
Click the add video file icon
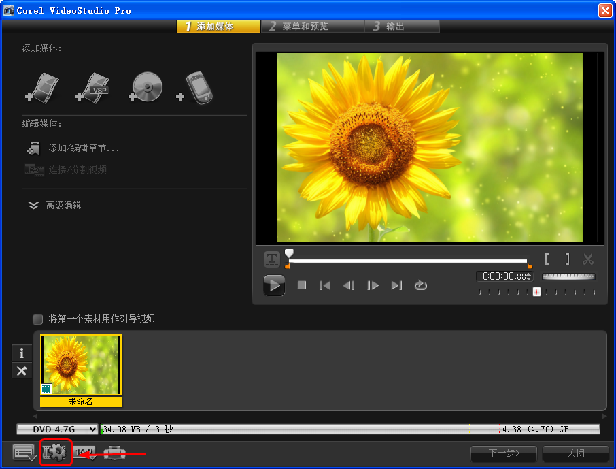click(42, 88)
